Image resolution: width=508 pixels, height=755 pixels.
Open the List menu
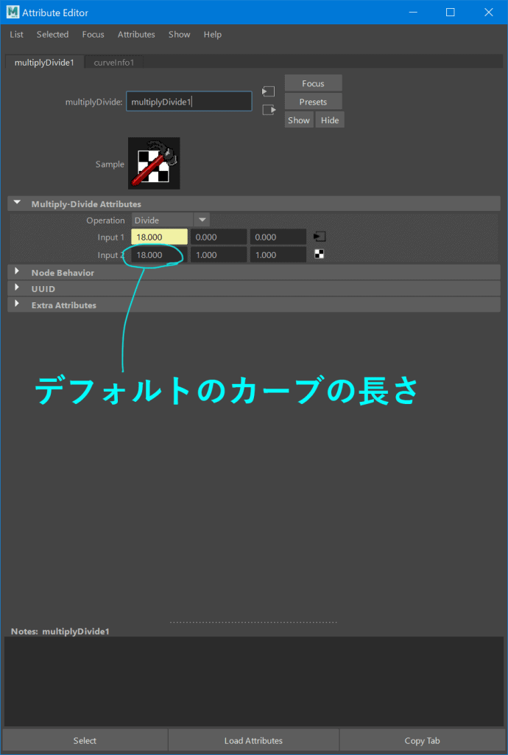(x=16, y=34)
